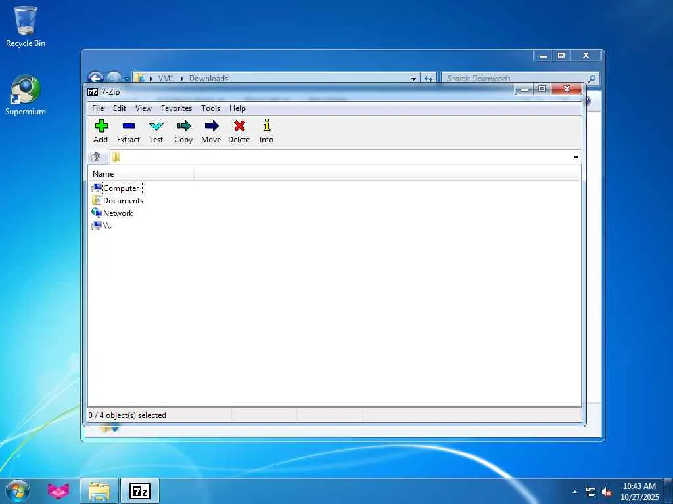
Task: Open the File menu
Action: coord(98,108)
